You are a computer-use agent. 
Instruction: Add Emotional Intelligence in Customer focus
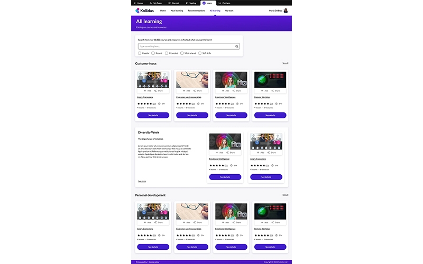pyautogui.click(x=226, y=91)
